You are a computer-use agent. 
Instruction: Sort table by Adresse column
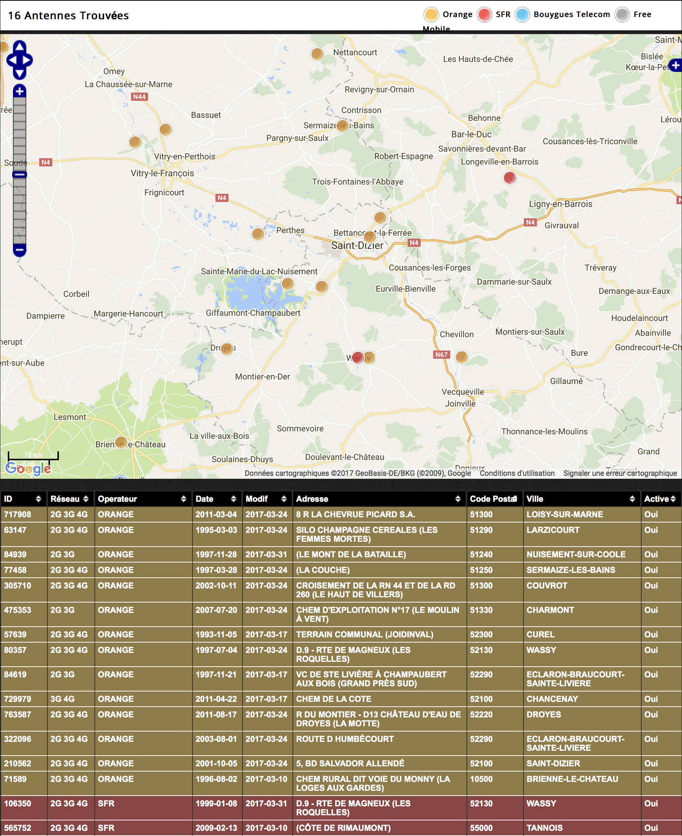coord(379,499)
